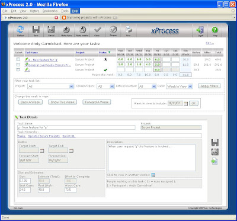Sort by Project column header
The image size is (237, 221).
coord(80,53)
